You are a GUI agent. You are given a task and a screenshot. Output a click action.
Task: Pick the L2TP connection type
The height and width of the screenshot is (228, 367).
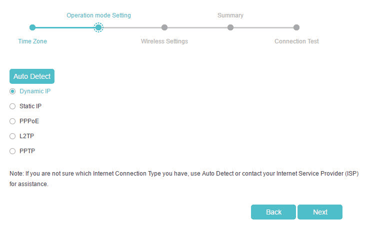[x=13, y=136]
